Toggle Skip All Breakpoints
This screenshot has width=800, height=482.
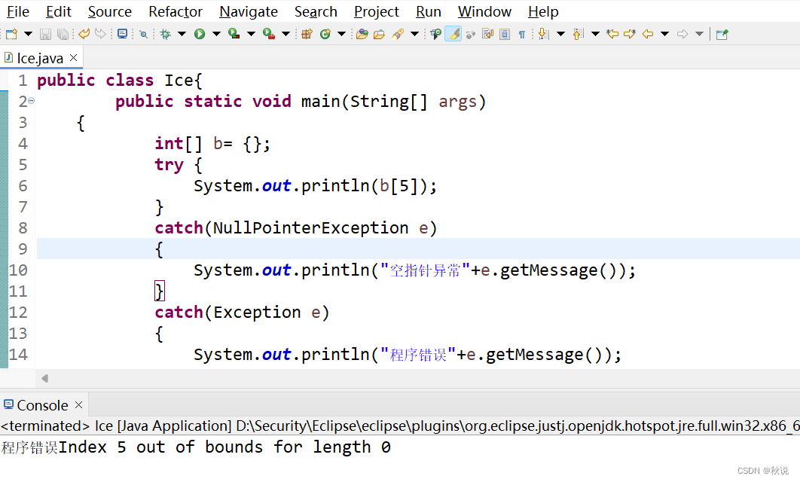point(143,34)
